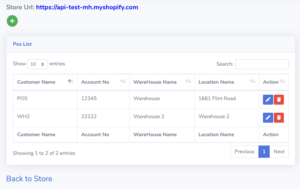Select the 1661 Flint Road cell

tap(217, 99)
